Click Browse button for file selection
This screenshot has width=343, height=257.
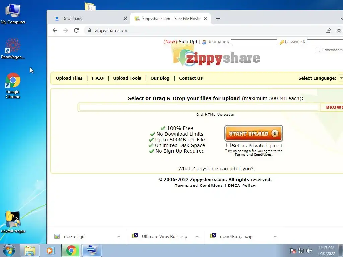332,107
